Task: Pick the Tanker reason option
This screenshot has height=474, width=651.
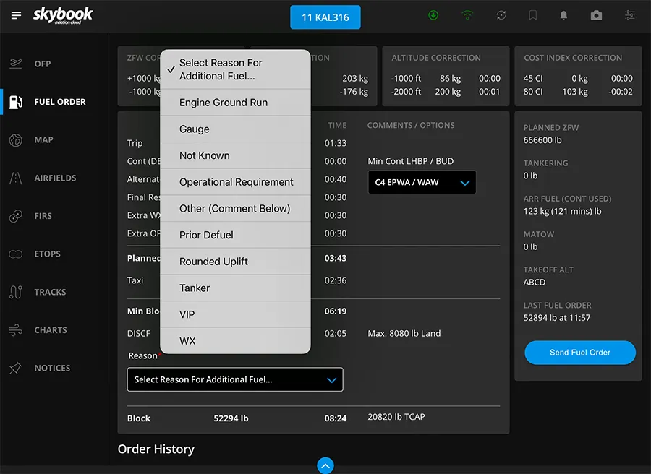Action: [x=195, y=288]
